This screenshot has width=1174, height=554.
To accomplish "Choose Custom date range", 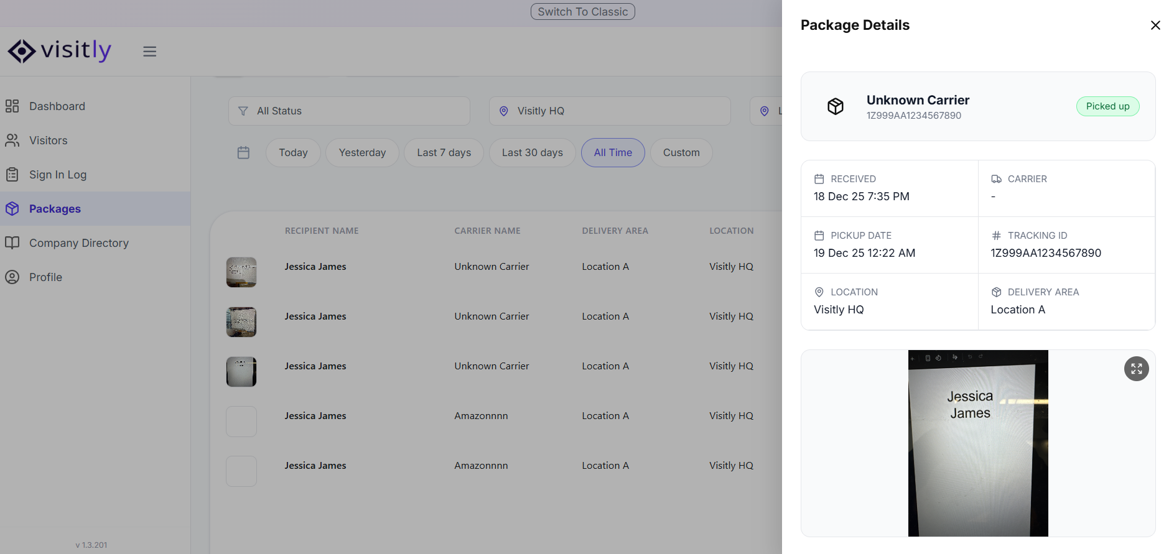I will click(x=681, y=152).
